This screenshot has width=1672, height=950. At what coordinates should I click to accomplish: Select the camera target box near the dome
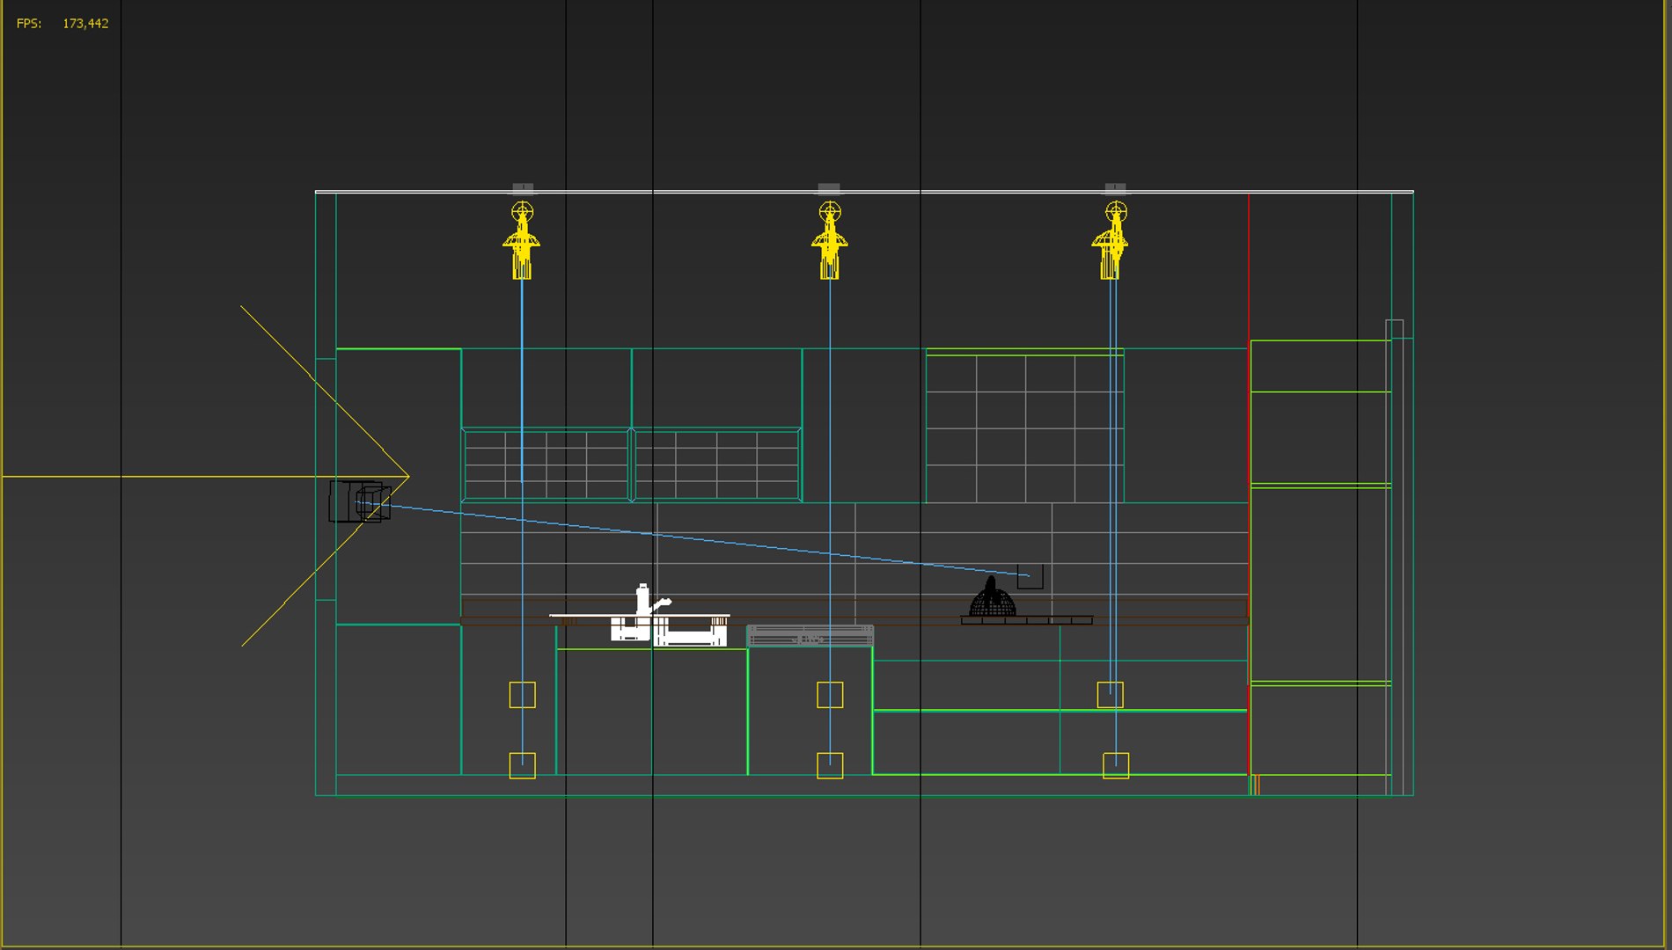1030,576
